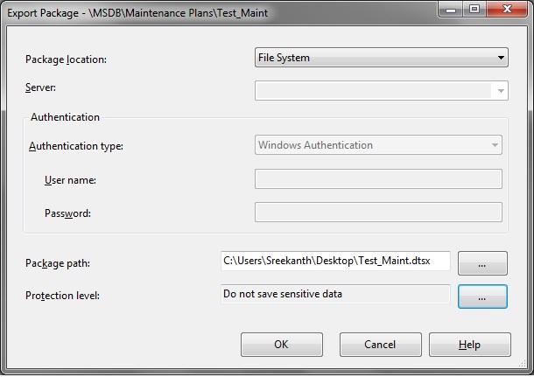Open Protection level options ellipsis button
This screenshot has width=534, height=377.
(x=482, y=297)
